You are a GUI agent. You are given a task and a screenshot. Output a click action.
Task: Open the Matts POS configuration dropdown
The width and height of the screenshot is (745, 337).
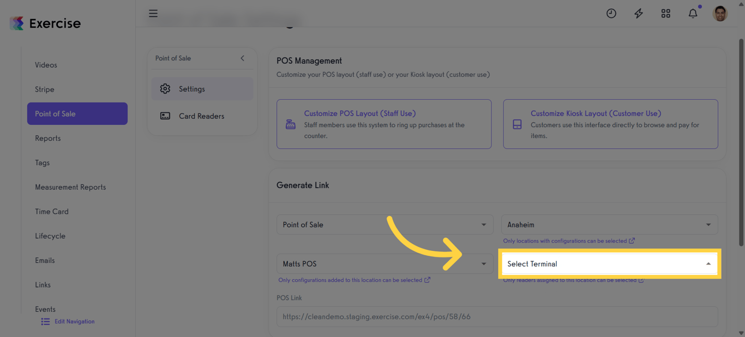click(x=384, y=264)
